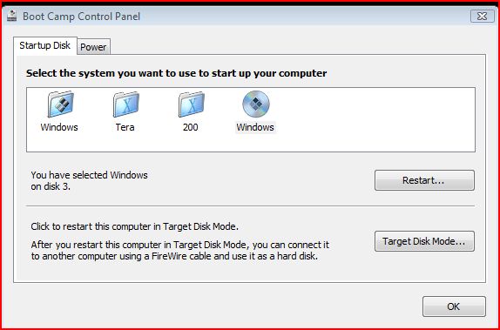Click the Boot Camp icon in title bar

tap(12, 16)
